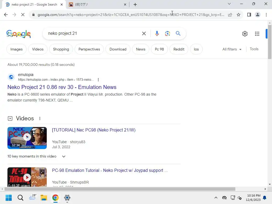
Task: Show hidden system tray icons
Action: [x=216, y=198]
